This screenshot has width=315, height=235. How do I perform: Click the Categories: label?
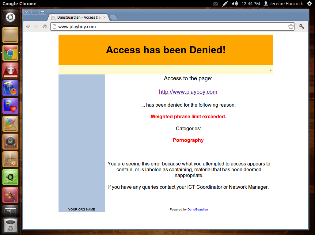[x=188, y=129]
